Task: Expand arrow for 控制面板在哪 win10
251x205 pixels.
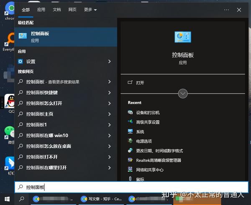Action: (109, 136)
